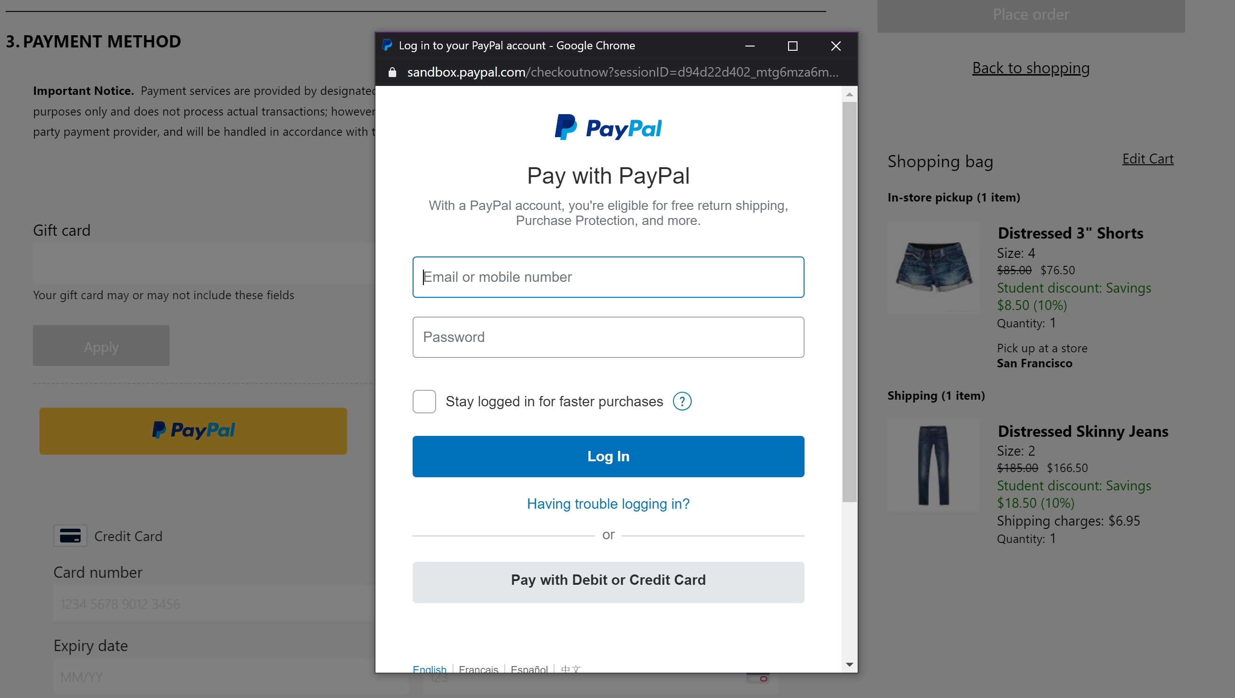Click the Email or mobile number input field
1235x698 pixels.
coord(608,277)
